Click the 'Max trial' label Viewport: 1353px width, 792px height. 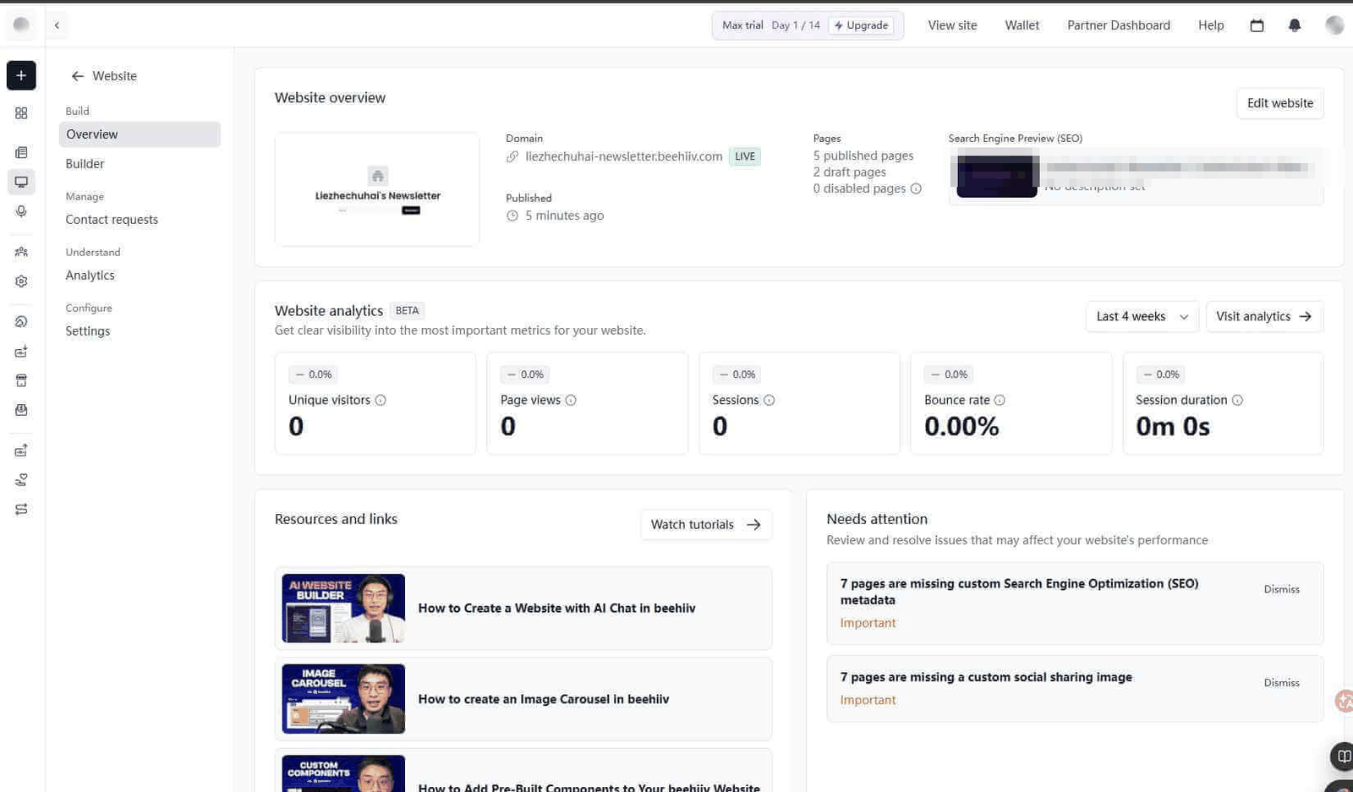[x=742, y=25]
